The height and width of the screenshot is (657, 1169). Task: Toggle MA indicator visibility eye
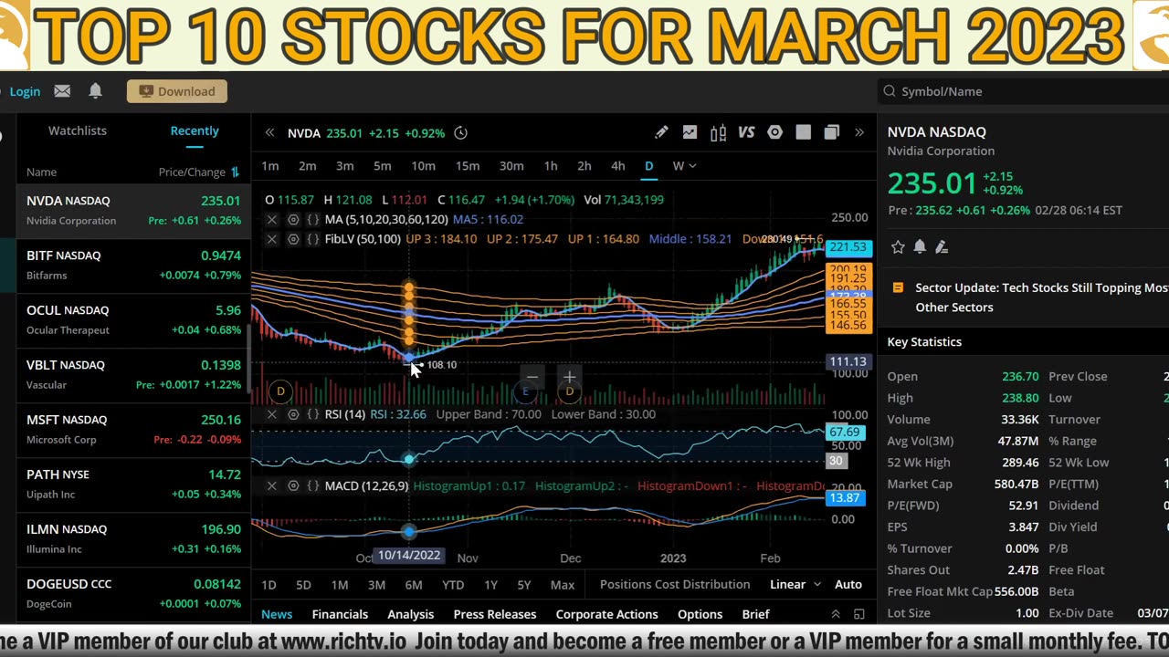293,220
